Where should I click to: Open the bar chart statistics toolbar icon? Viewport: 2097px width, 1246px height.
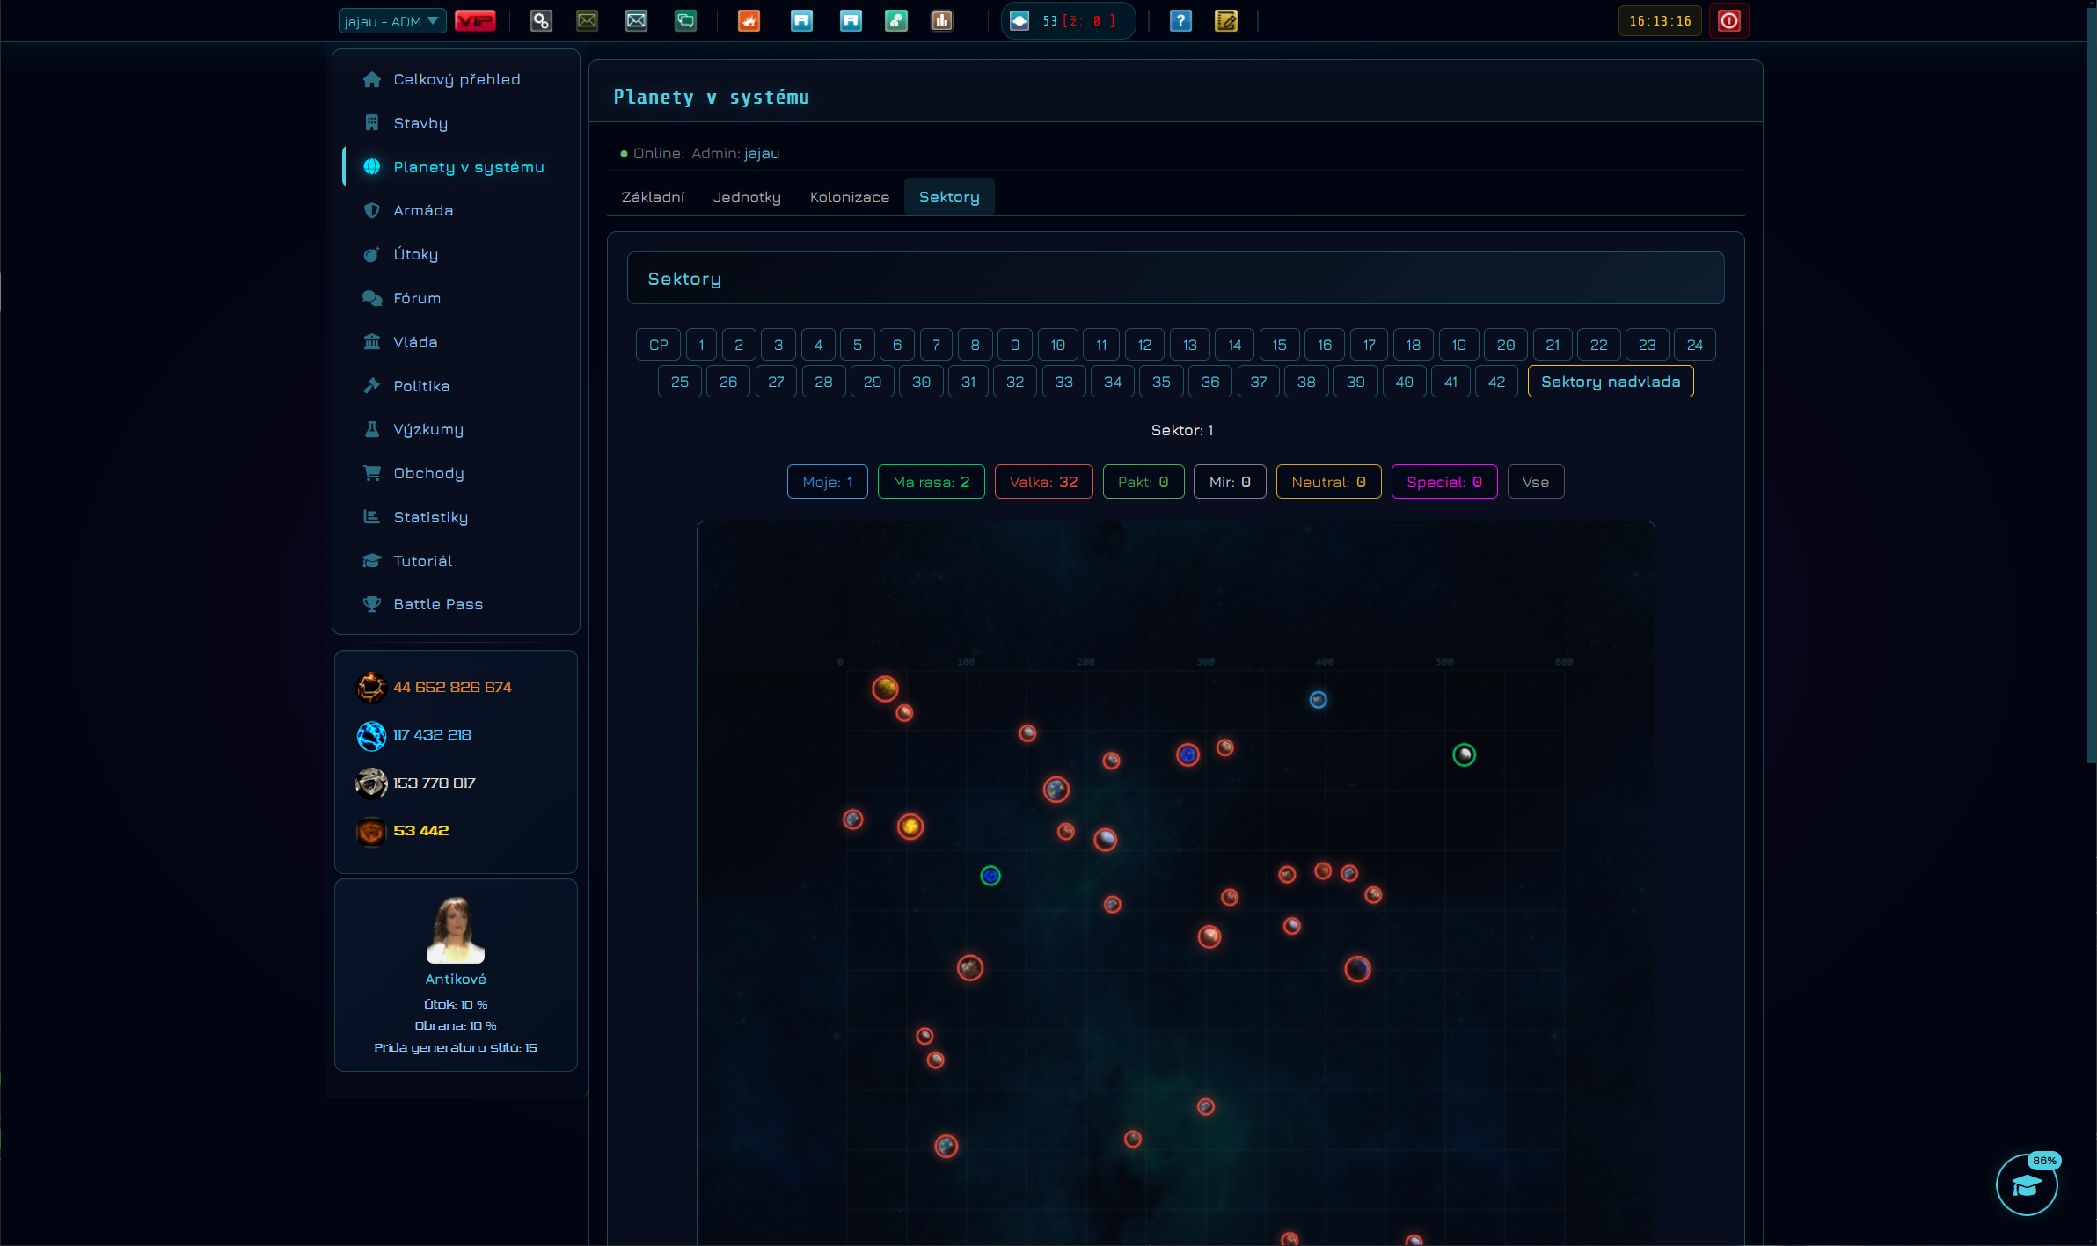tap(942, 21)
